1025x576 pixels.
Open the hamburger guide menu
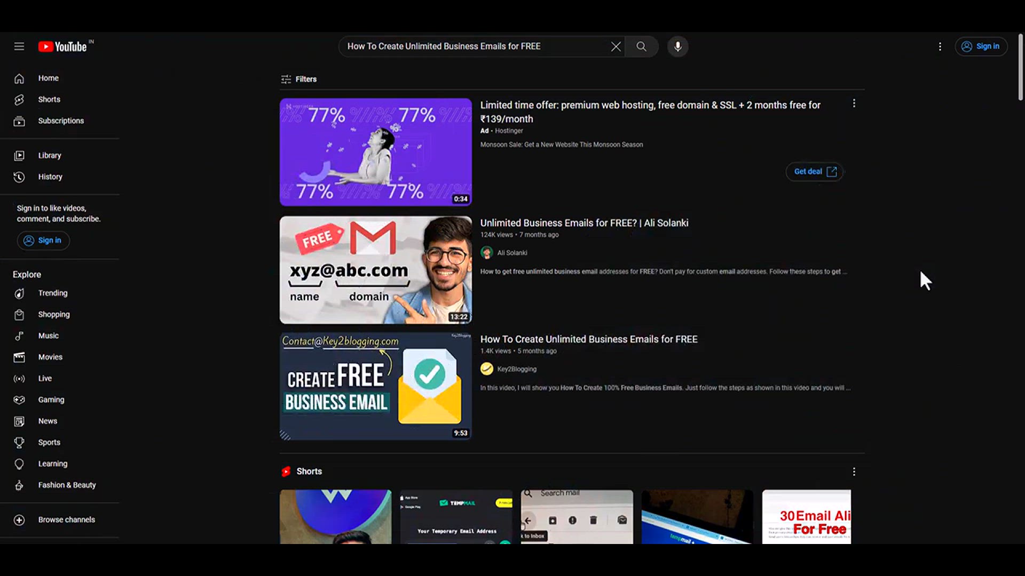click(19, 46)
